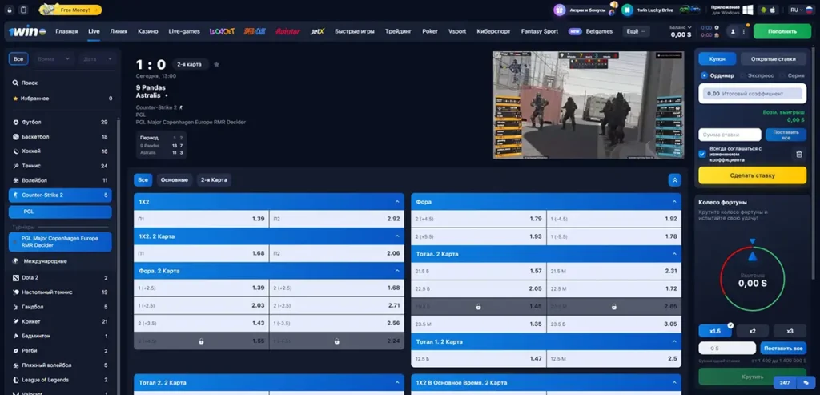Image resolution: width=820 pixels, height=395 pixels.
Task: Select the x2 wheel multiplier
Action: pos(752,331)
